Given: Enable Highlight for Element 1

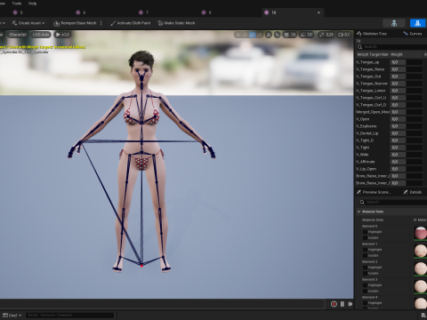Looking at the screenshot, I should (x=365, y=250).
